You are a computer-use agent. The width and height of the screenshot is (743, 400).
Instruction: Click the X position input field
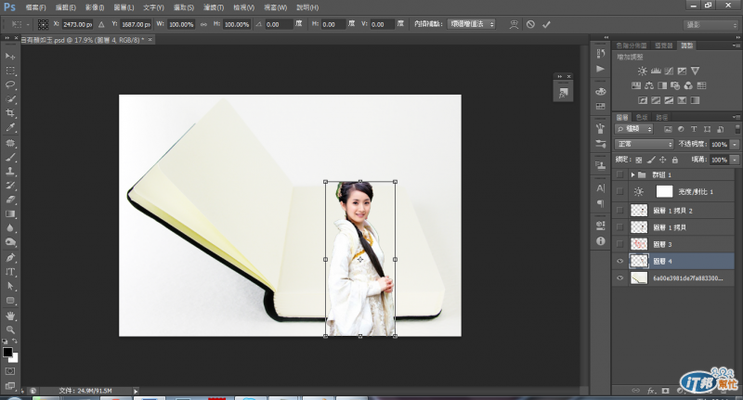[75, 23]
